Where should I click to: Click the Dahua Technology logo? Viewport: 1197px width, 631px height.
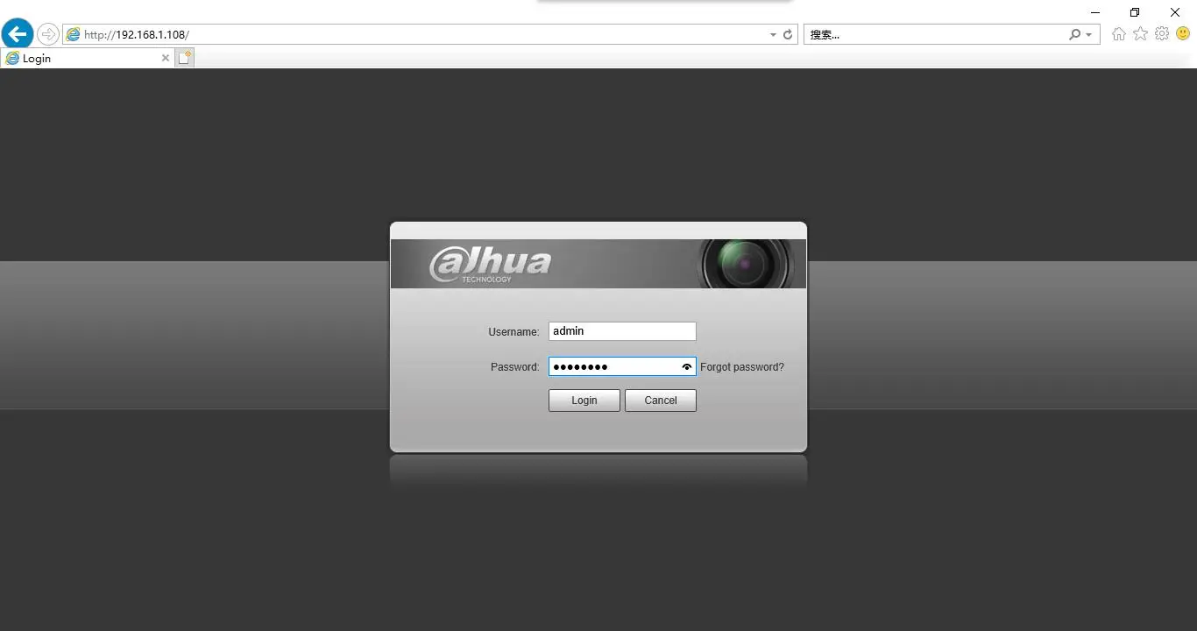click(490, 263)
